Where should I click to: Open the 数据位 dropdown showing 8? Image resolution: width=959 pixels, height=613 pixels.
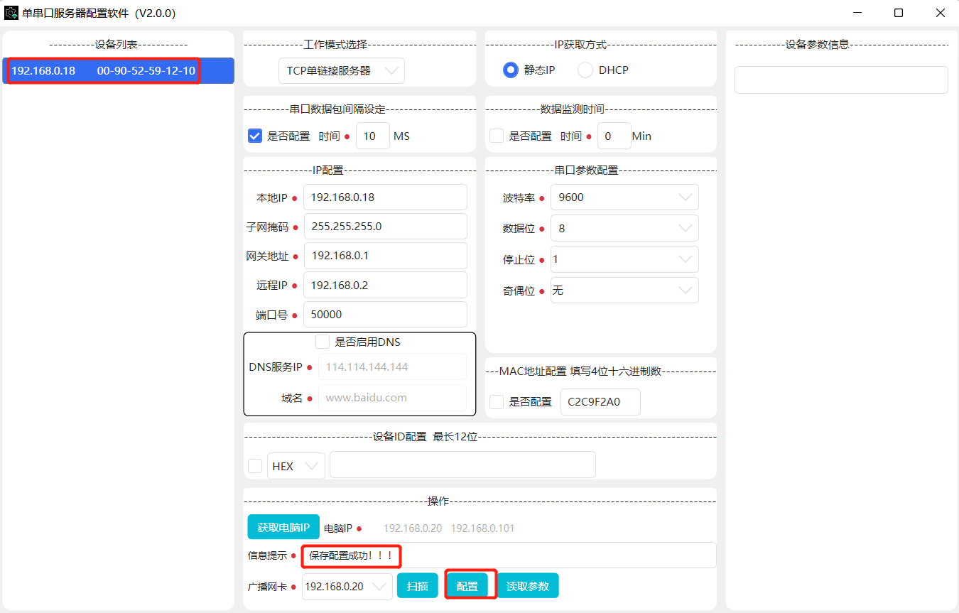click(x=624, y=228)
